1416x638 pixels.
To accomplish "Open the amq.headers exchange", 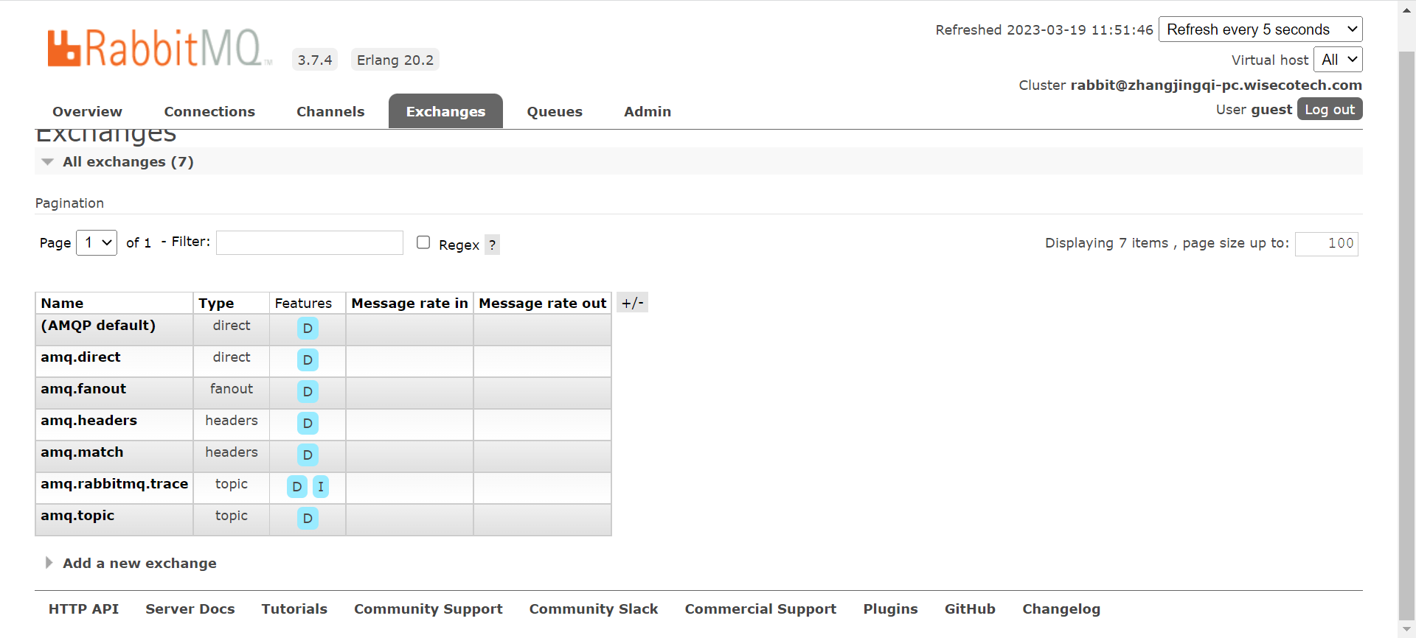I will pos(88,420).
